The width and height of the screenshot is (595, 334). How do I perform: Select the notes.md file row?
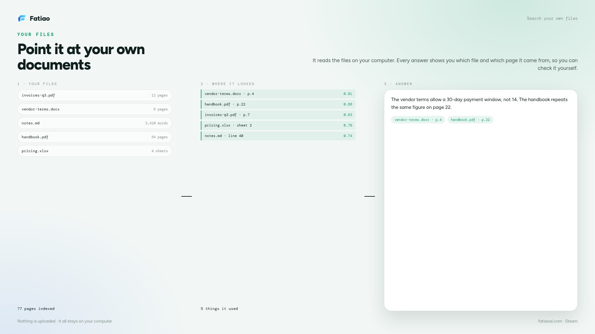(x=95, y=123)
